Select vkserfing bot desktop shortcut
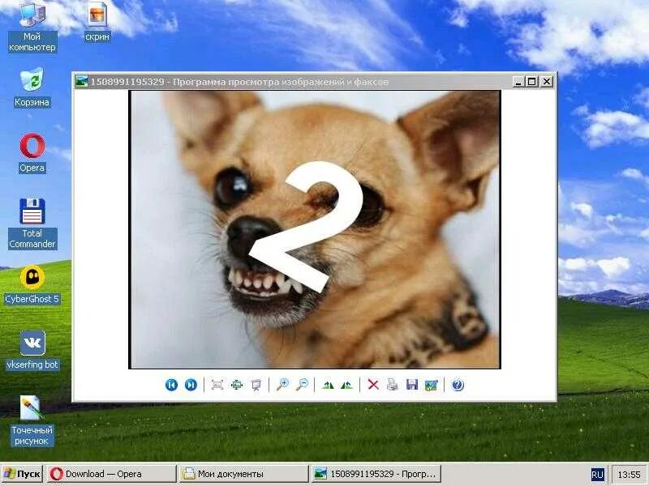The image size is (649, 486). [32, 350]
